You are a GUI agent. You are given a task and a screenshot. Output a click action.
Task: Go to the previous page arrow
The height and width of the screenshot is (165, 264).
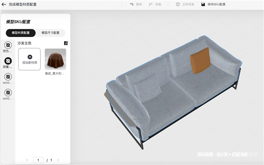point(27,160)
